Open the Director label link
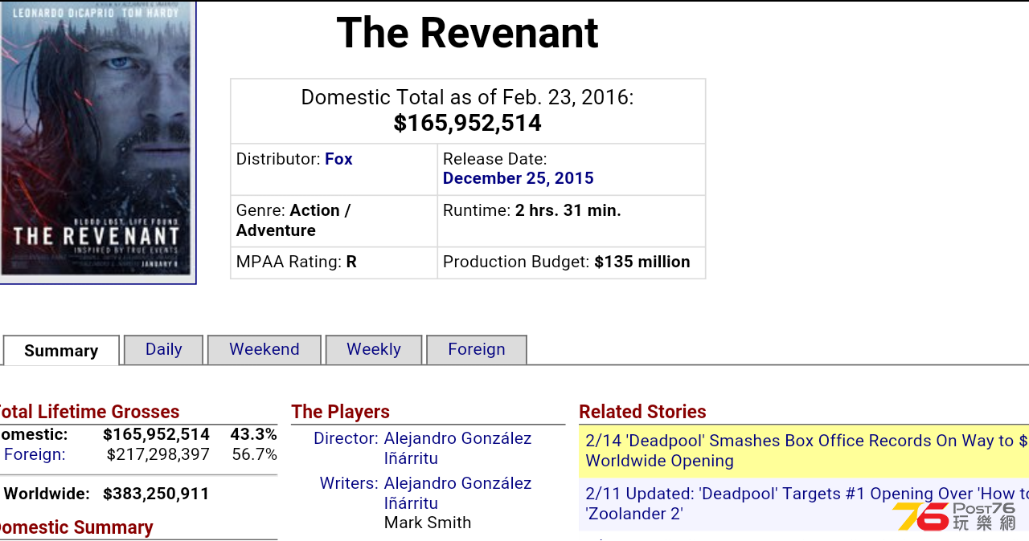This screenshot has height=541, width=1029. tap(346, 438)
